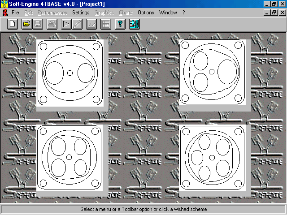Viewport: 287px width, 215px height.
Task: Save using the floppy disk toolbar icon
Action: [x=38, y=24]
